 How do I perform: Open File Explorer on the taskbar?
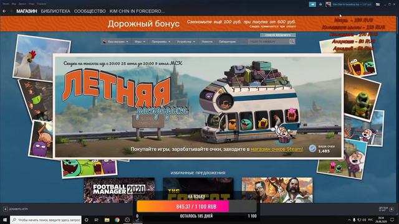coord(107,220)
